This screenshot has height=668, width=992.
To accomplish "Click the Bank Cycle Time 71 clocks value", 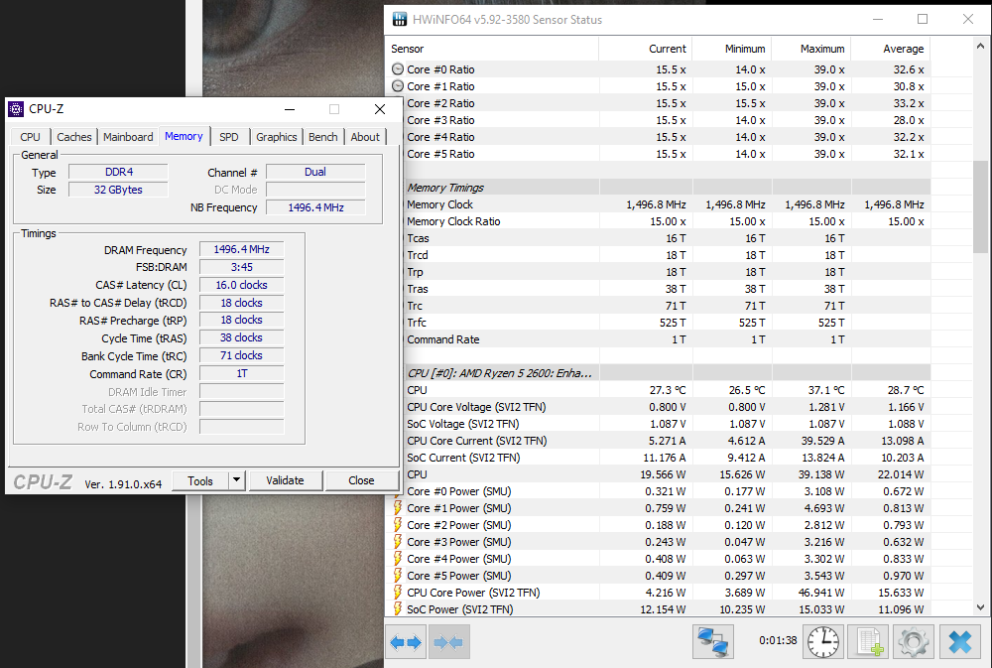I will [x=242, y=356].
